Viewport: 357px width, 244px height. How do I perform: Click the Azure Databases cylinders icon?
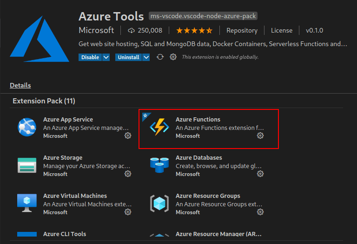[159, 165]
